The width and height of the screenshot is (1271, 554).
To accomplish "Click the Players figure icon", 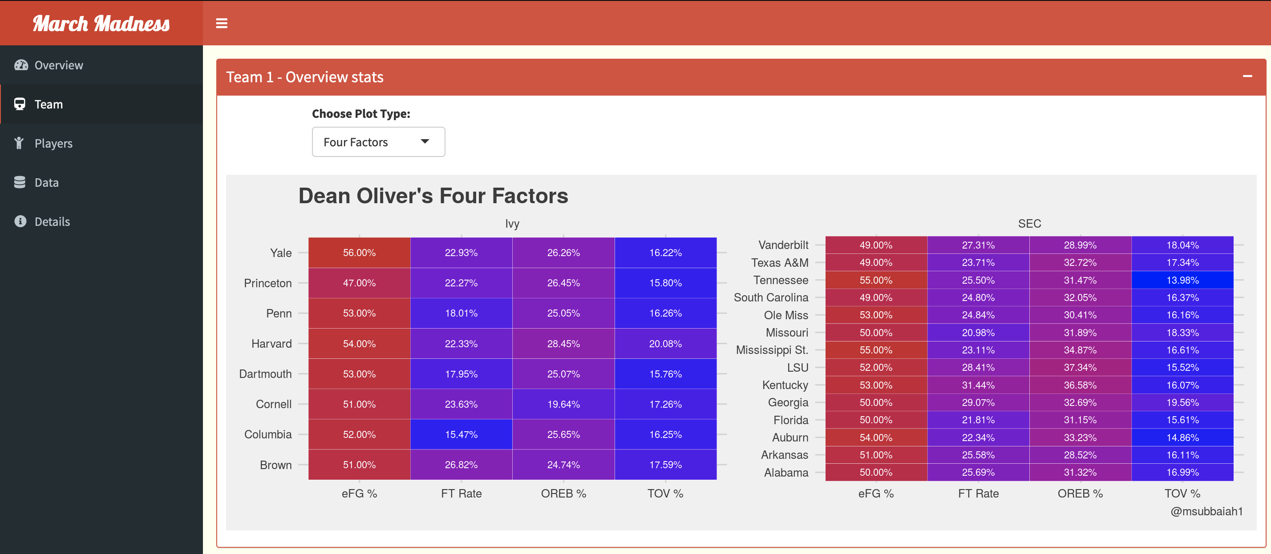I will [19, 143].
